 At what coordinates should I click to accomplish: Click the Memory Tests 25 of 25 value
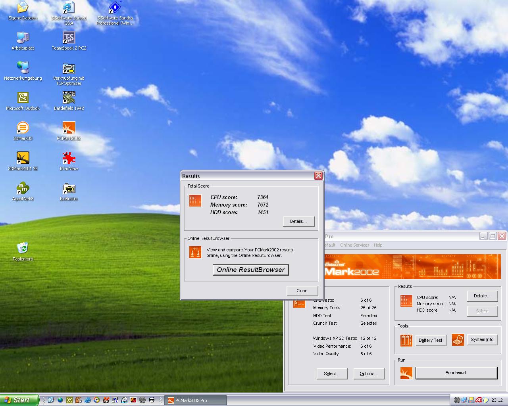[x=368, y=308]
